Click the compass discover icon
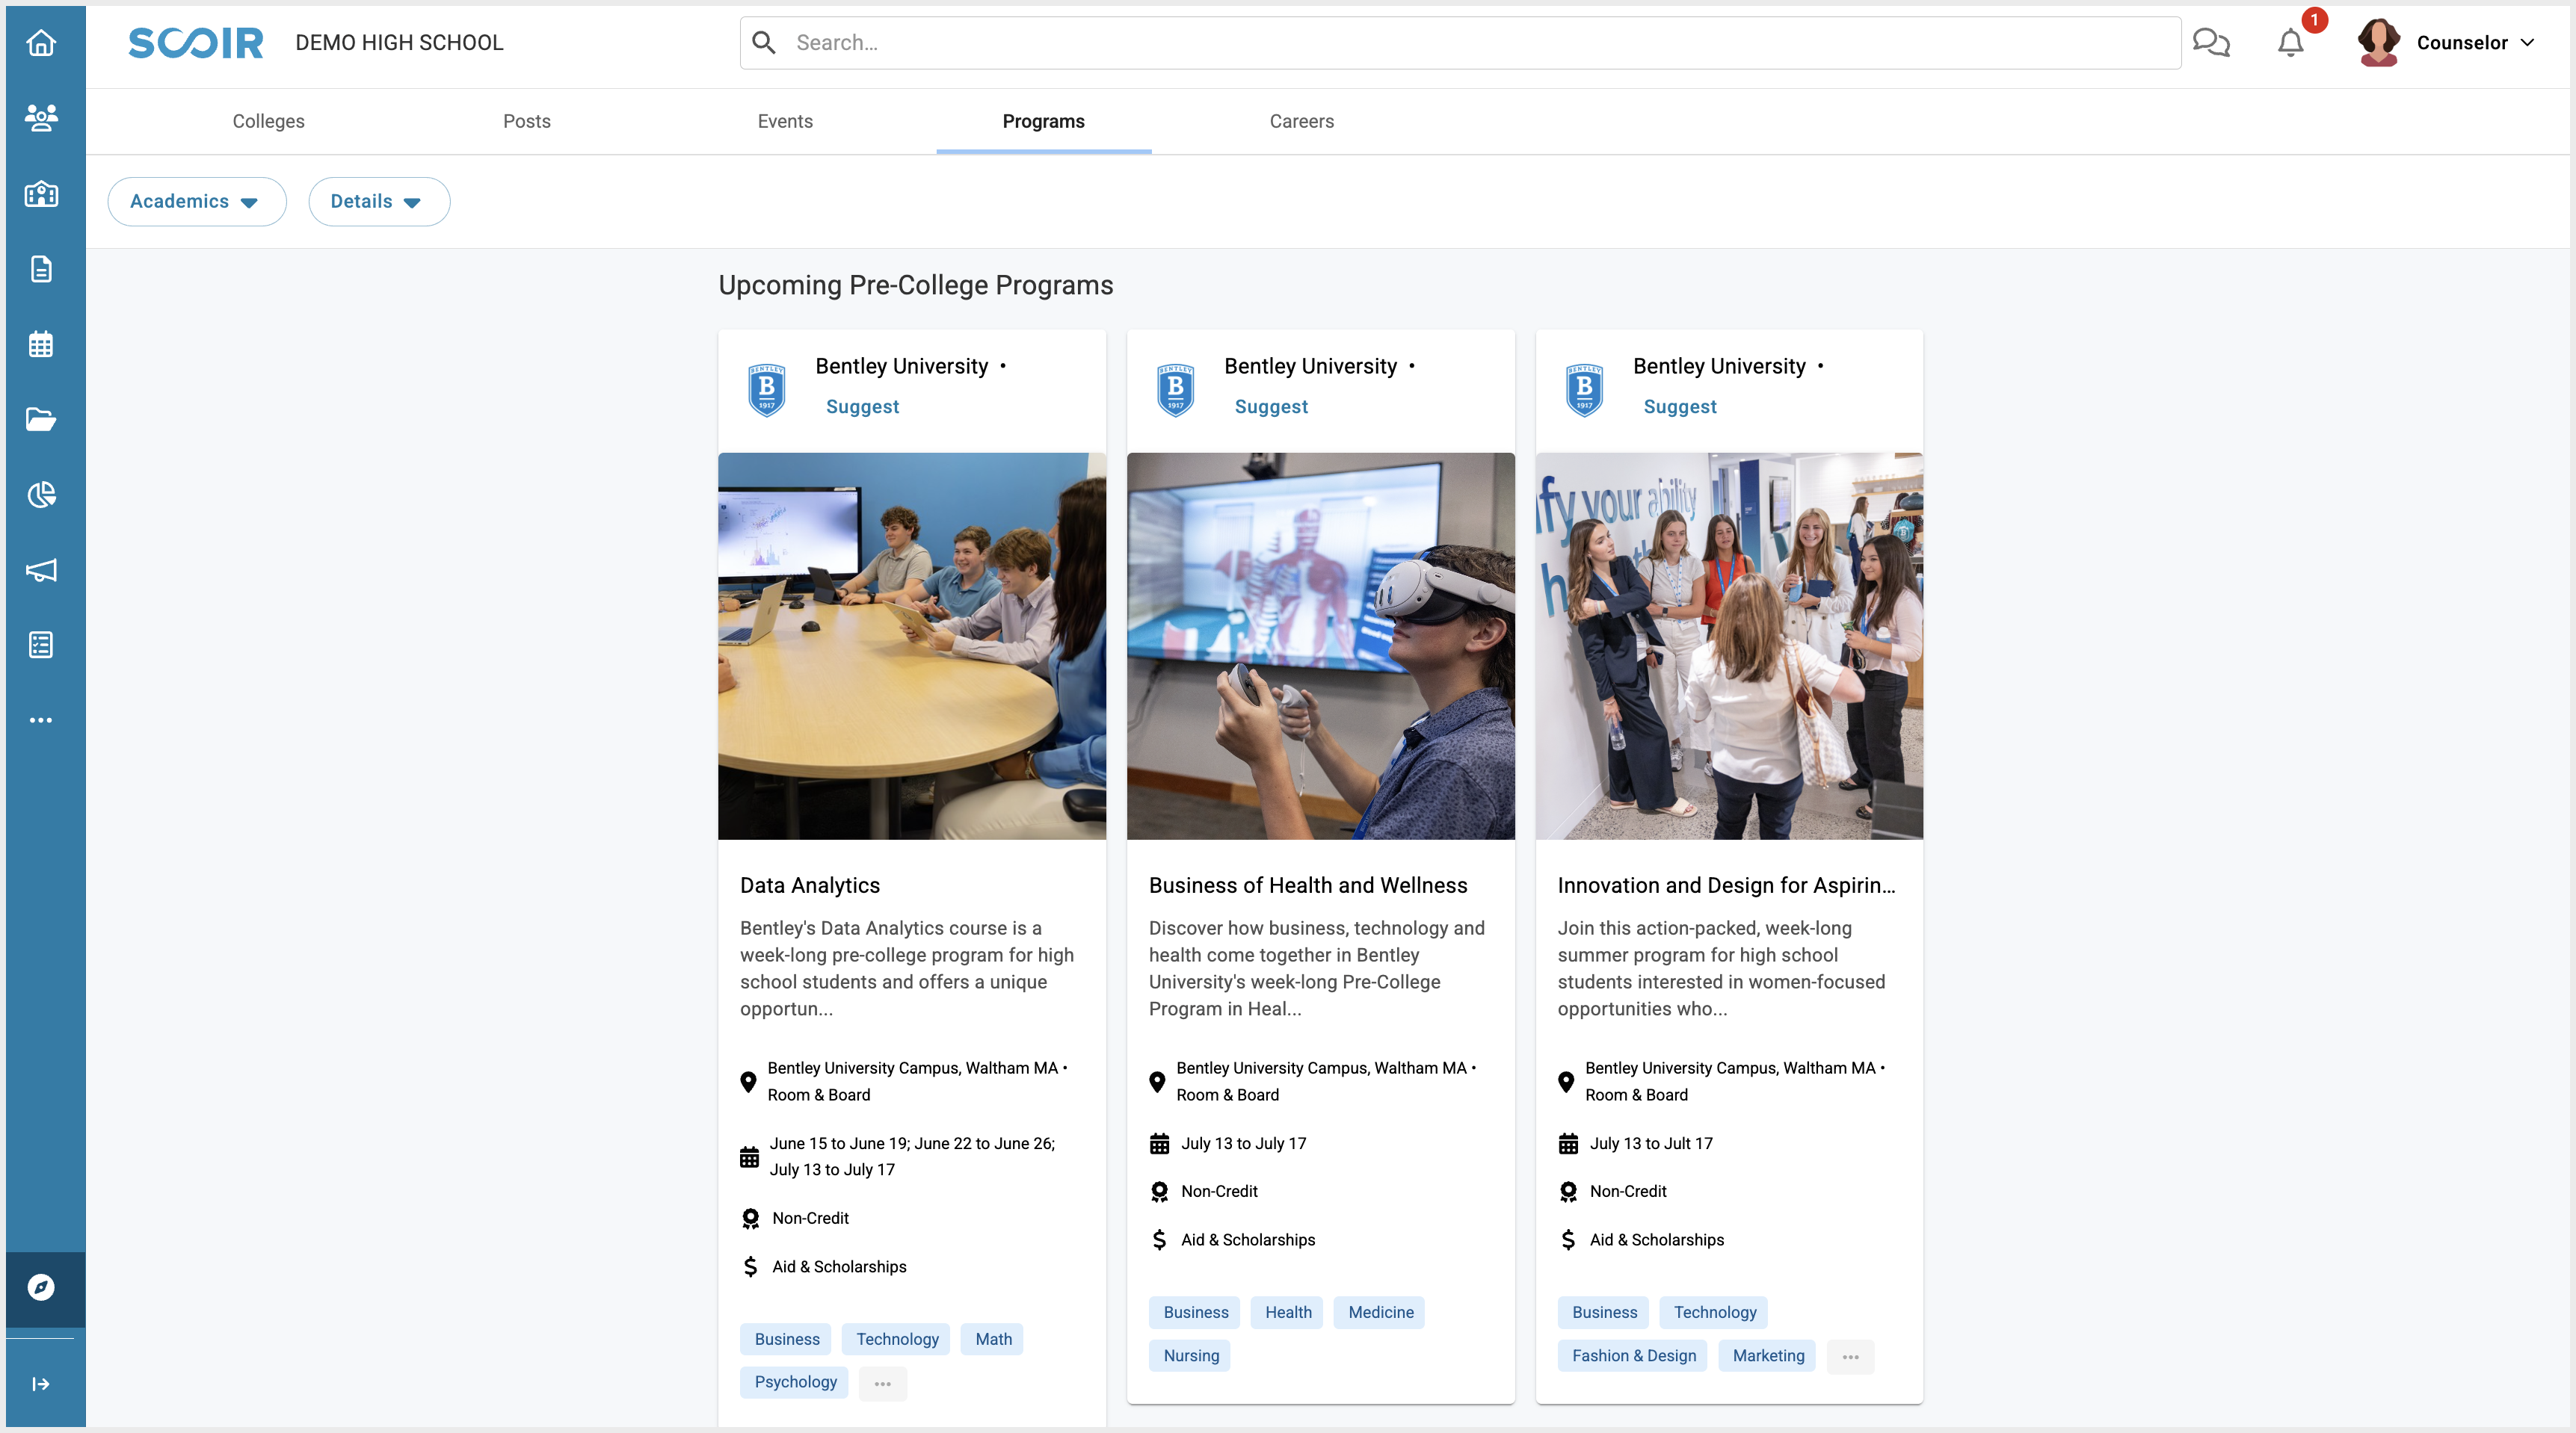Viewport: 2576px width, 1433px height. pos(41,1287)
